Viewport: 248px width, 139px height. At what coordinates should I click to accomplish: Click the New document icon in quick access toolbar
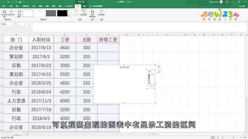[x=17, y=2]
